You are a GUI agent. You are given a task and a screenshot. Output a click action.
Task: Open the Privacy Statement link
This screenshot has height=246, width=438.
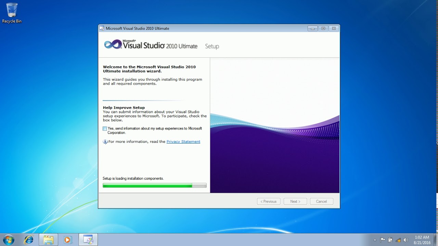[183, 141]
